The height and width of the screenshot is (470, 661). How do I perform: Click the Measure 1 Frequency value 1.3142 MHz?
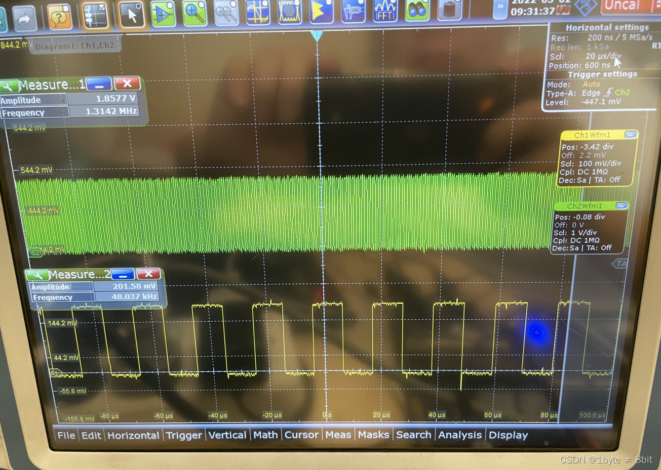[x=111, y=111]
